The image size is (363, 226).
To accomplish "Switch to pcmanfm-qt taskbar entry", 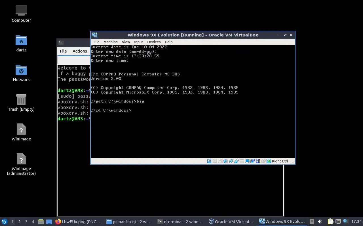I will click(129, 221).
